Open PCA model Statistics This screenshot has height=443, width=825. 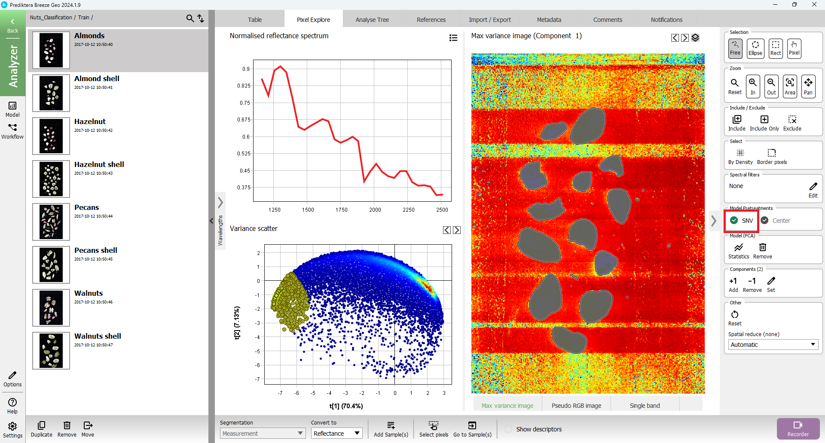click(x=738, y=251)
